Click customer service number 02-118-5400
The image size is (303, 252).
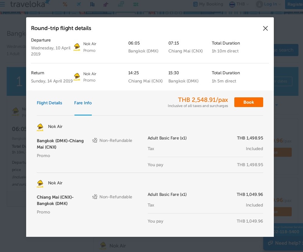[287, 232]
